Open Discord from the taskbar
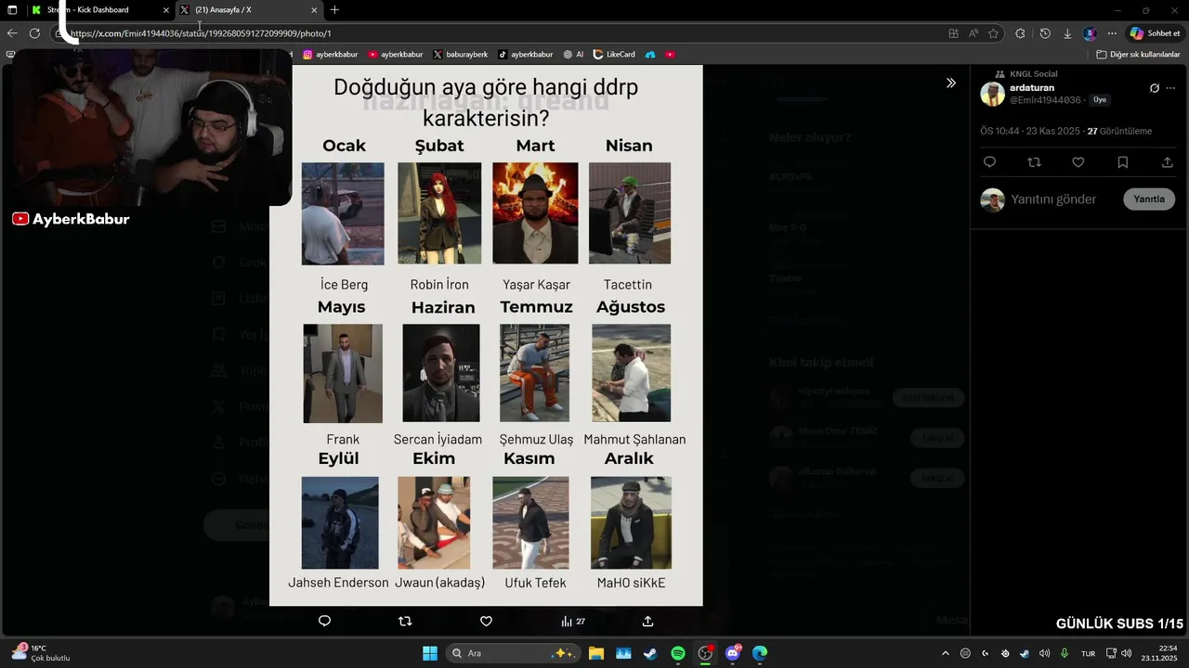Viewport: 1189px width, 668px height. [x=733, y=653]
